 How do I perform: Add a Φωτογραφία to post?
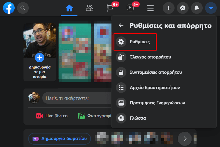click(95, 116)
